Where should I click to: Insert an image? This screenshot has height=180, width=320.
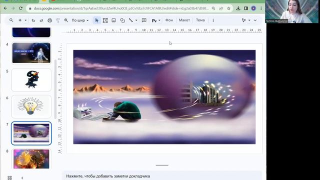click(113, 20)
